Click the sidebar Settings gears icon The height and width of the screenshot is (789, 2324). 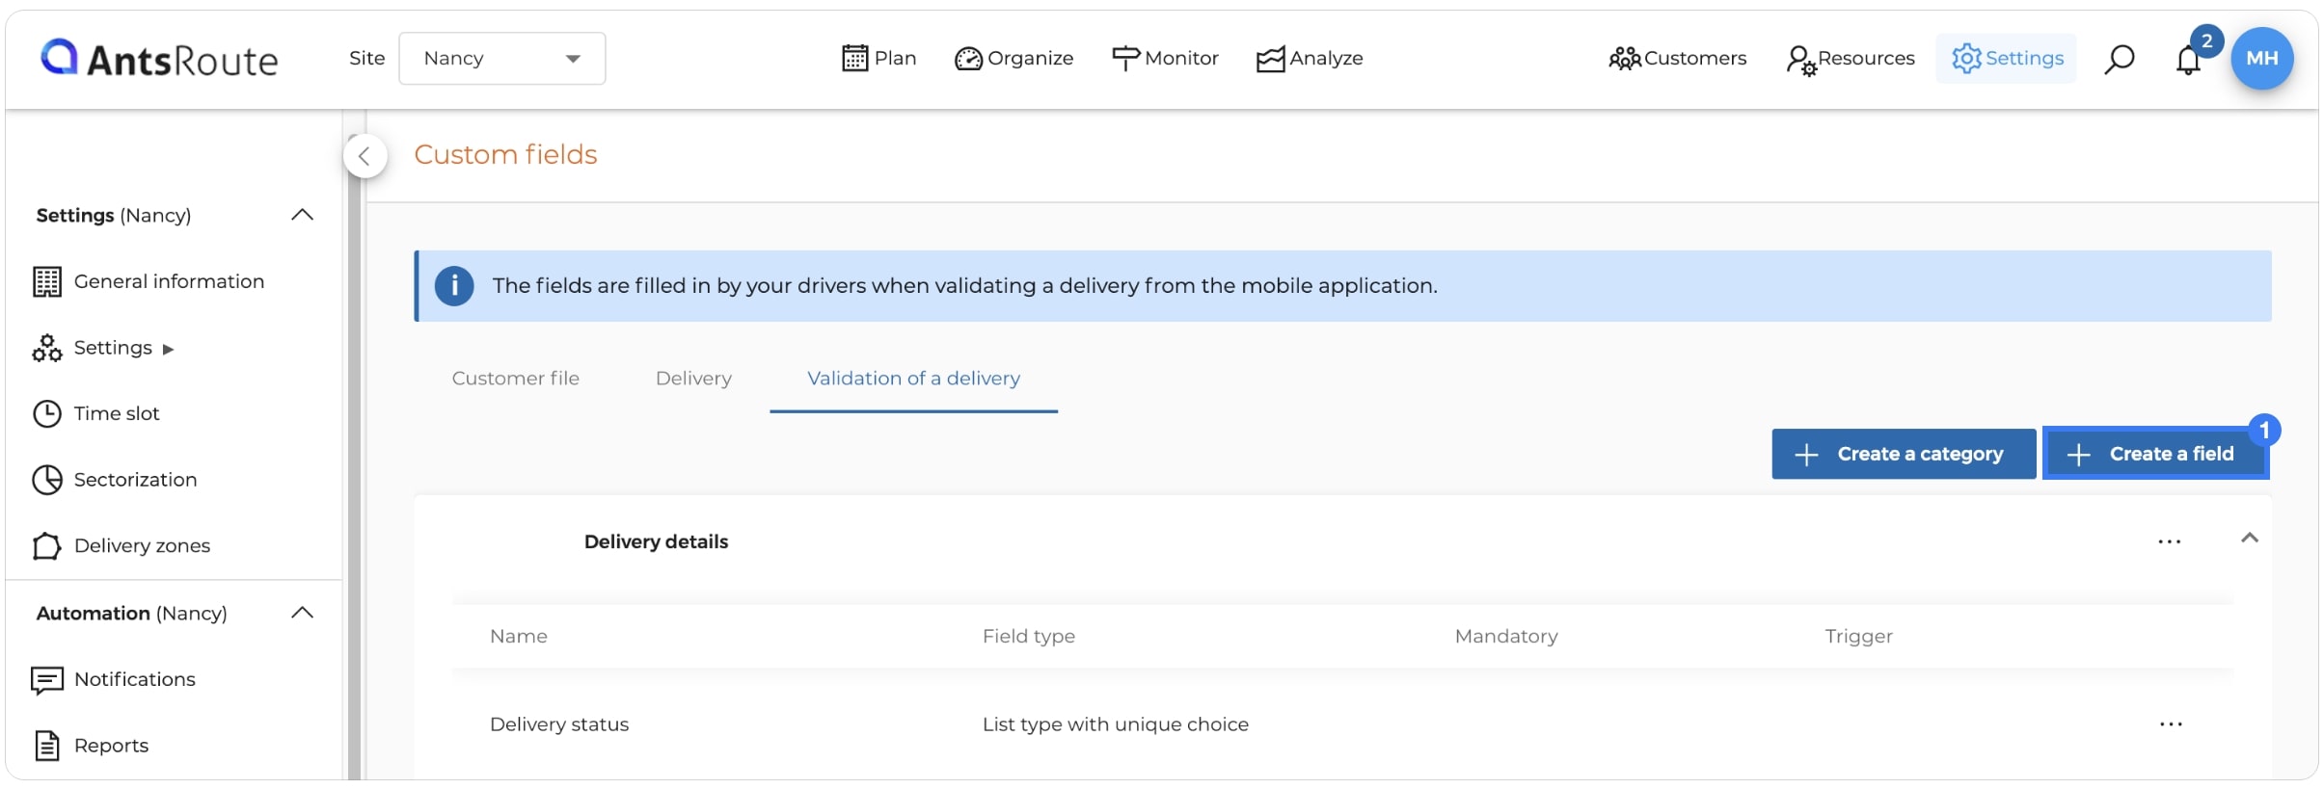(x=46, y=348)
